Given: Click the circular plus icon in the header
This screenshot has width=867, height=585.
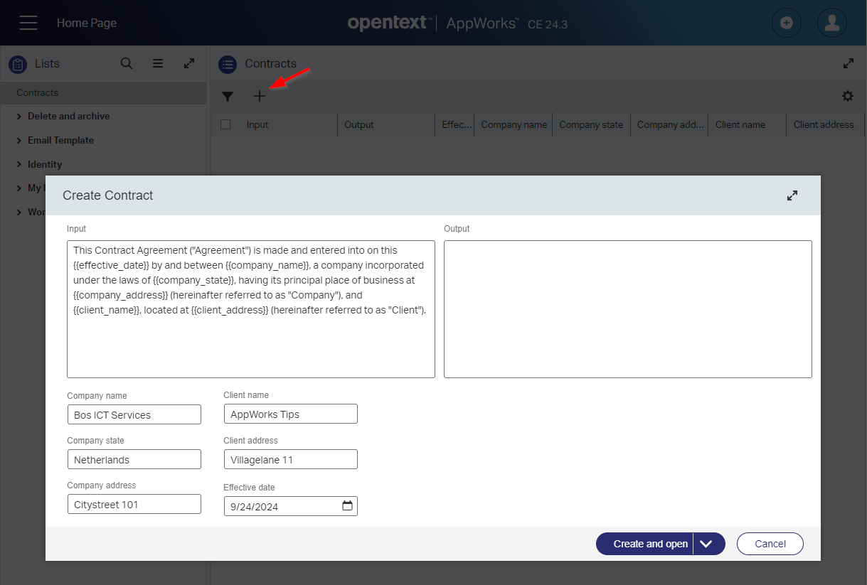Looking at the screenshot, I should click(786, 22).
